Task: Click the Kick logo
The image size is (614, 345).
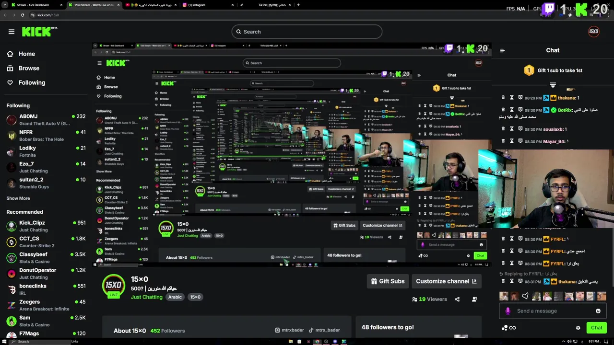Action: [x=39, y=32]
